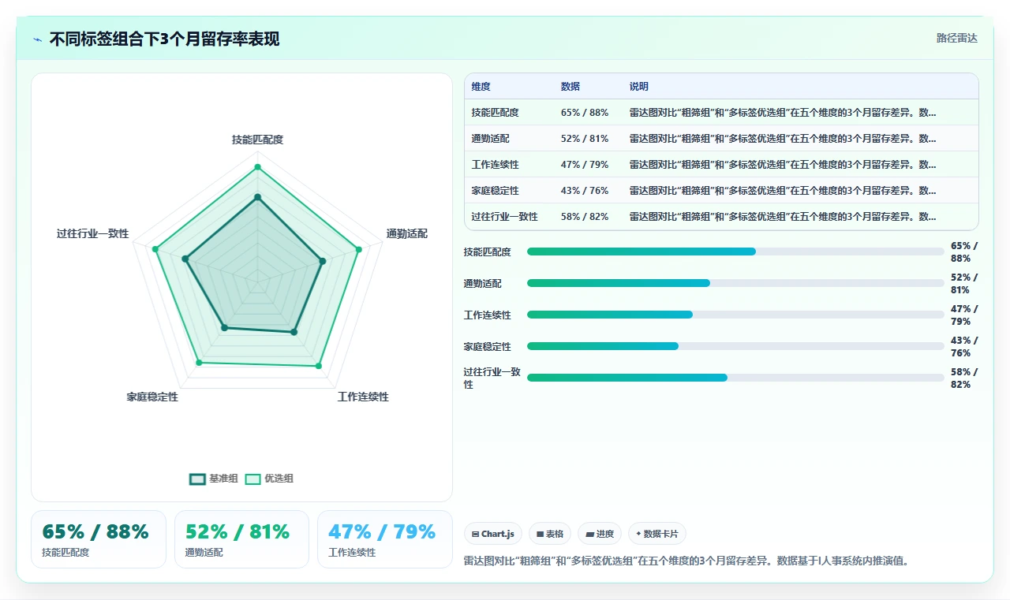The height and width of the screenshot is (600, 1010).
Task: Click the 优选组 data point on 技能匹配度 axis
Action: click(x=257, y=167)
